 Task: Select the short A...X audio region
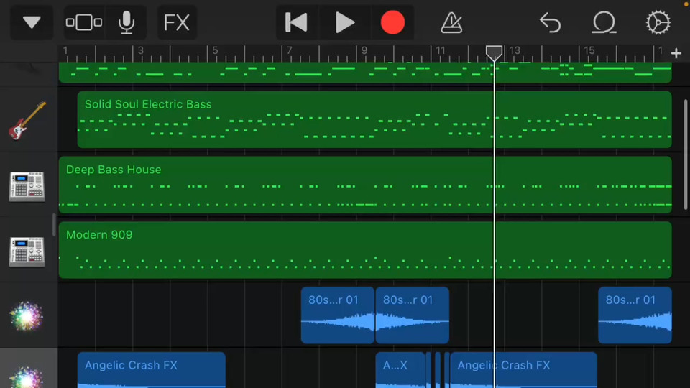[x=400, y=370]
